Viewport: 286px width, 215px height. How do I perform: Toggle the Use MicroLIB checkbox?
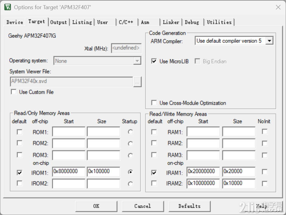coord(154,61)
